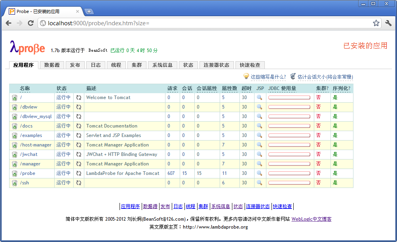This screenshot has height=242, width=397.
Task: Toggle running status 运行中 for /probe
Action: pyautogui.click(x=63, y=173)
